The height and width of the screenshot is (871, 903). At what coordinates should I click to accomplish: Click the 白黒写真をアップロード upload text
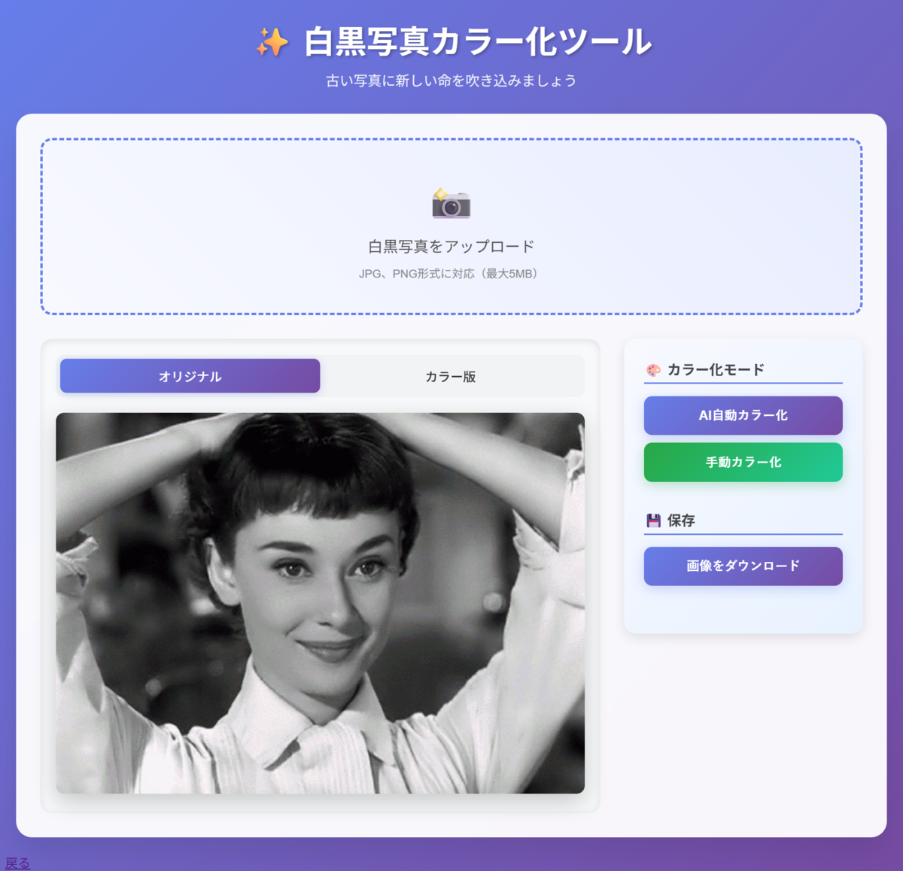click(451, 247)
